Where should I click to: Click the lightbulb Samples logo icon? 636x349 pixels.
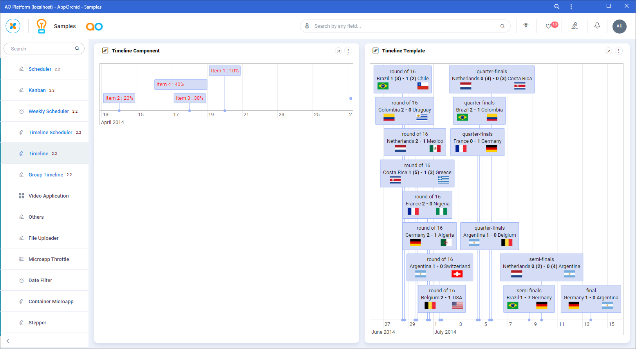point(41,26)
